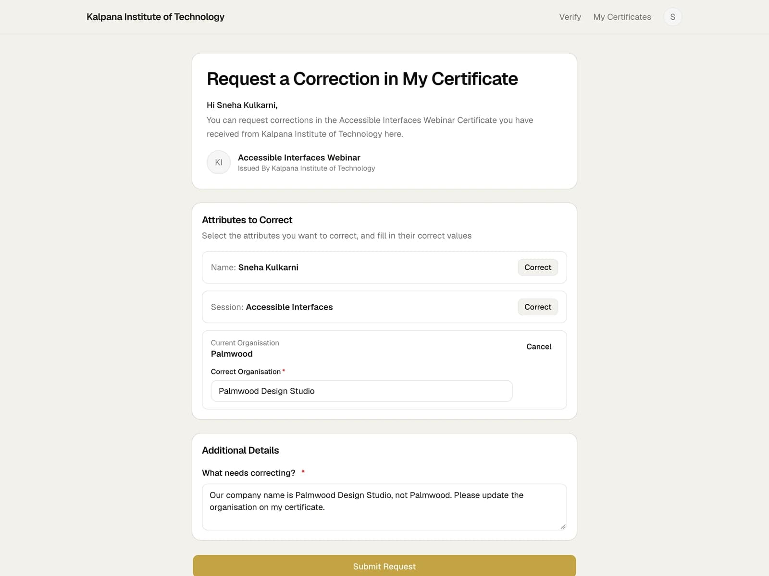
Task: Focus the Correct Organisation input field
Action: point(361,391)
